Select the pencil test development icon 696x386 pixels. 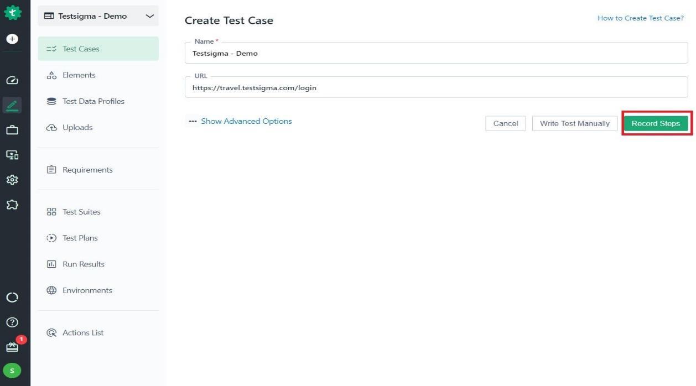tap(12, 105)
